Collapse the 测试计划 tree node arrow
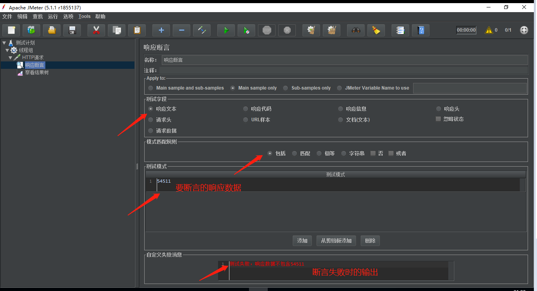This screenshot has width=537, height=291. 4,43
